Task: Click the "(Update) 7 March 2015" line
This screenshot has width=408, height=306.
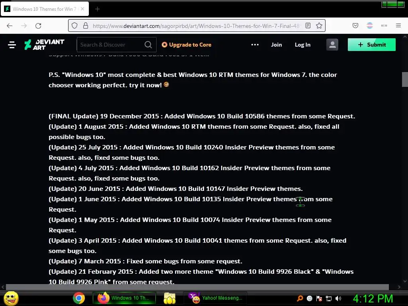Action: tap(145, 261)
